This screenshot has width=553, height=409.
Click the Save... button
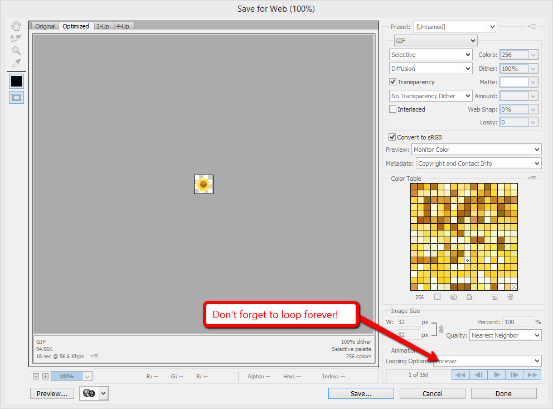pyautogui.click(x=361, y=393)
